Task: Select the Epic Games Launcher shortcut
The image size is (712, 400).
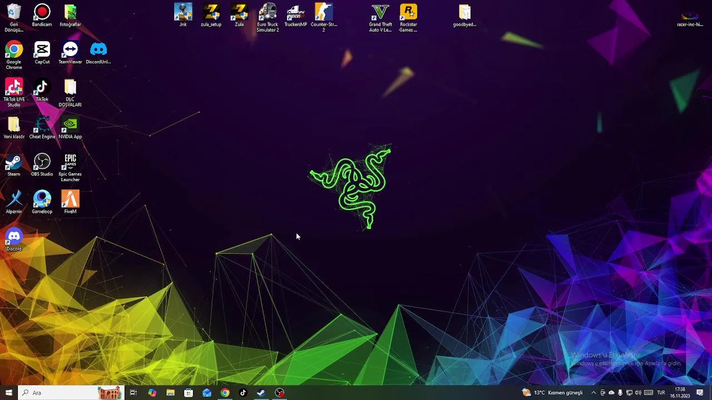Action: point(70,168)
